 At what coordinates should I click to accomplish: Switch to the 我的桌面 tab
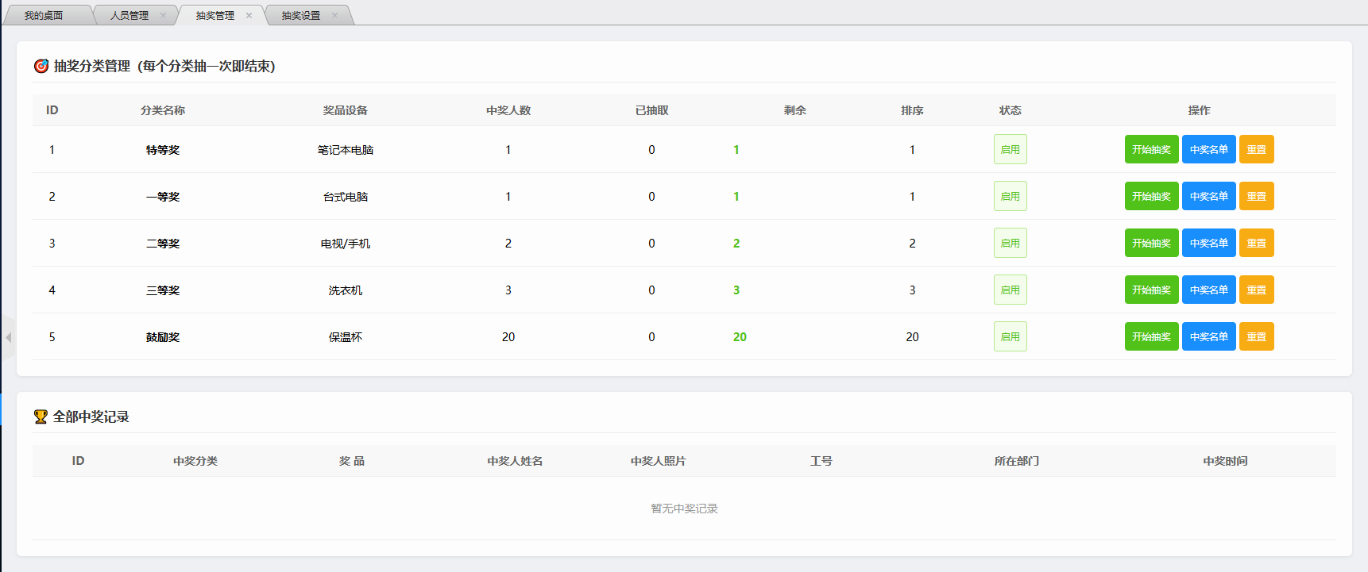tap(44, 15)
